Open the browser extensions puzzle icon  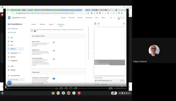122,13
